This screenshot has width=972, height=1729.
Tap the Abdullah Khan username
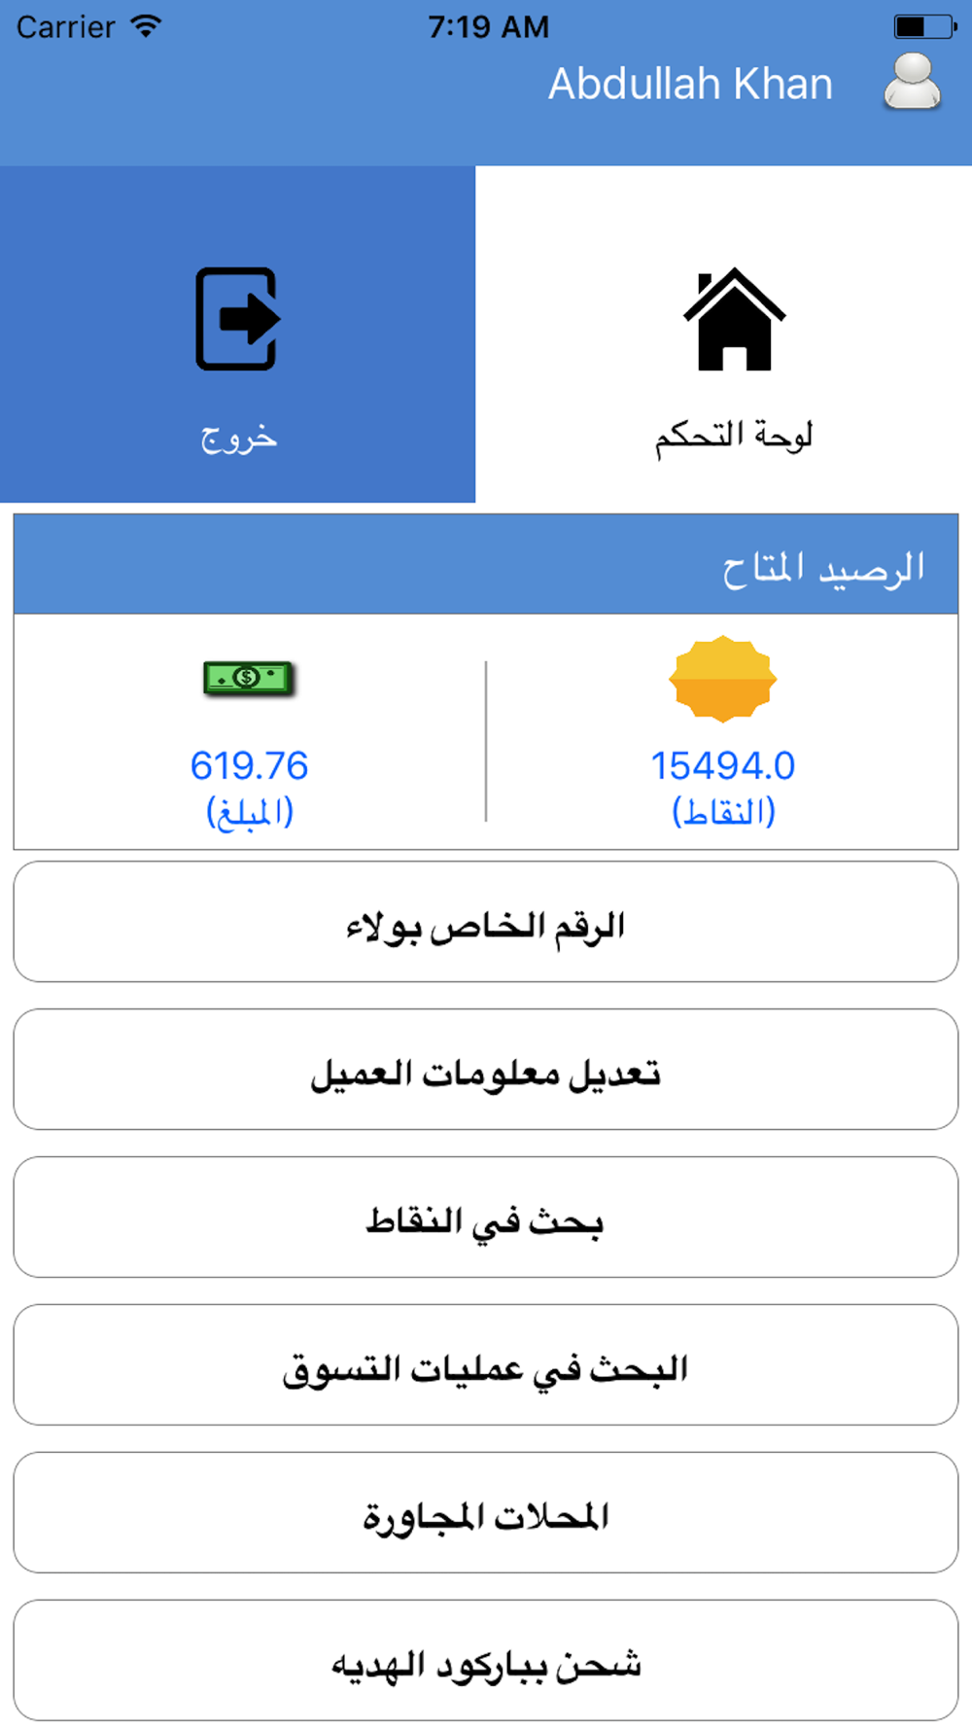pos(690,85)
